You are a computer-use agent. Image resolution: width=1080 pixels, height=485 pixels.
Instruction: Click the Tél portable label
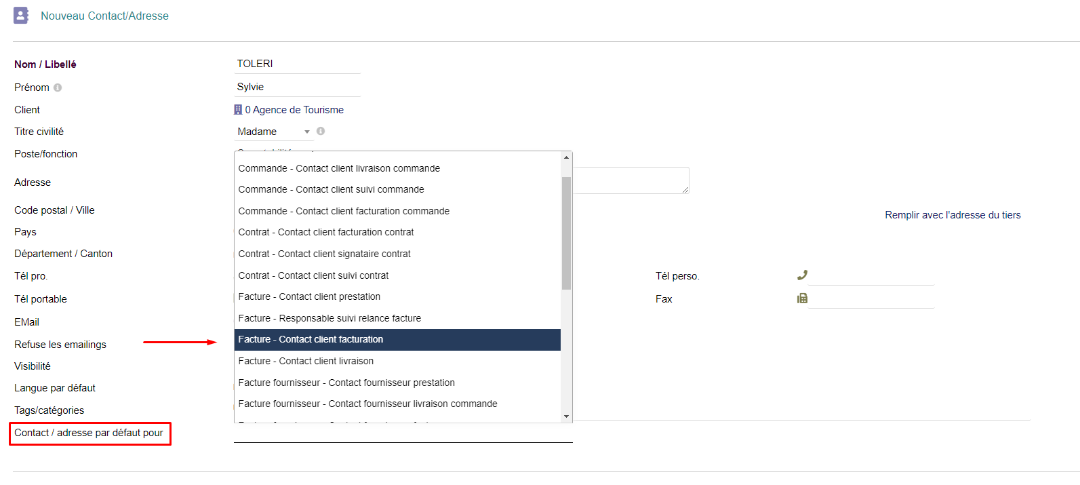click(x=41, y=299)
